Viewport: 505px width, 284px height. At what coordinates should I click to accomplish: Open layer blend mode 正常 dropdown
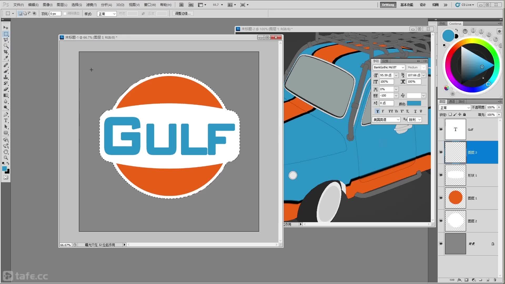455,108
